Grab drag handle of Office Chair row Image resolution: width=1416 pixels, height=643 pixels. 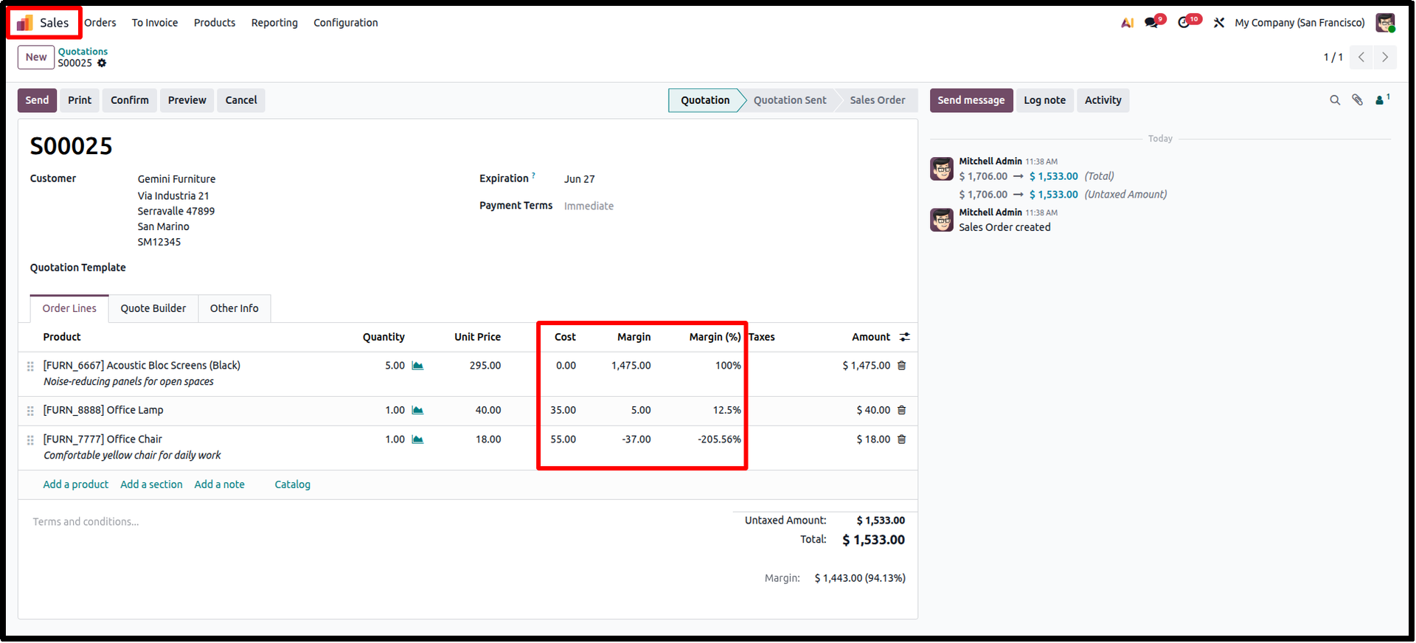pyautogui.click(x=30, y=440)
